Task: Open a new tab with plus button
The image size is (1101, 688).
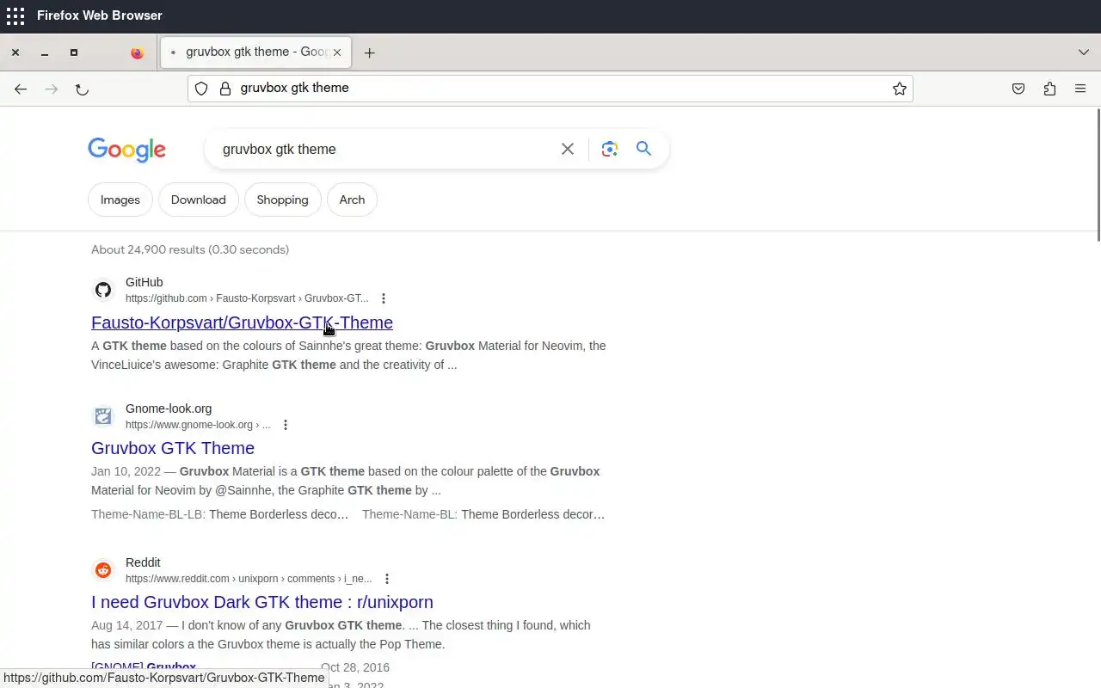Action: pos(369,52)
